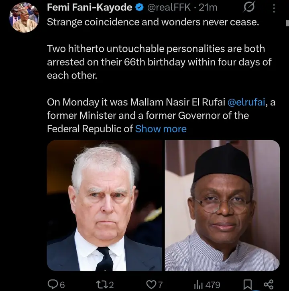
Task: Open Femi Fani-Kayode's profile name
Action: click(90, 8)
